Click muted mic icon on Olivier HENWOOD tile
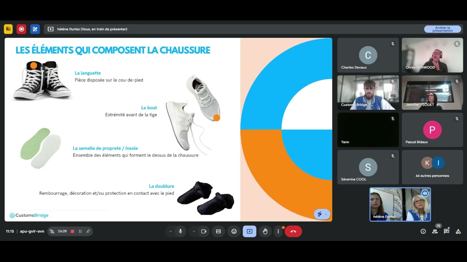The height and width of the screenshot is (262, 467). coord(457,44)
